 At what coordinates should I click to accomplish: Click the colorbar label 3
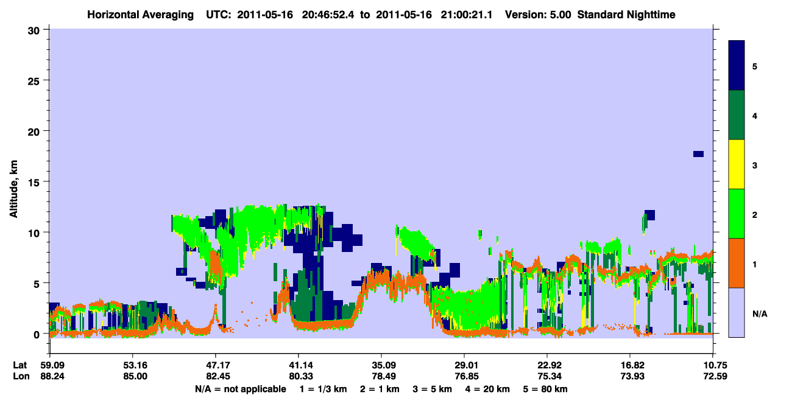pyautogui.click(x=754, y=166)
